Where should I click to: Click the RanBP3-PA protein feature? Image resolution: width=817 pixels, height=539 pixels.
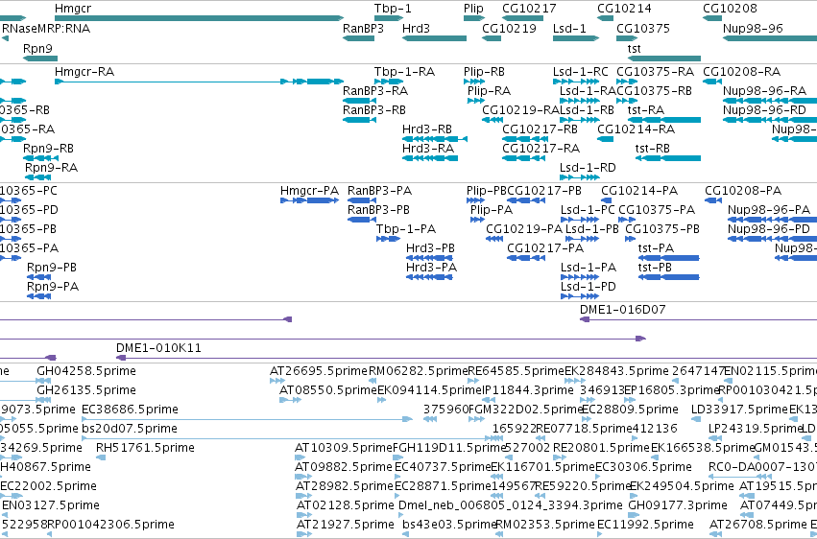tap(362, 200)
